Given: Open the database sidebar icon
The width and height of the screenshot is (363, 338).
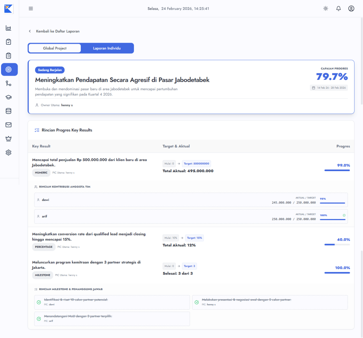Looking at the screenshot, I should [9, 111].
